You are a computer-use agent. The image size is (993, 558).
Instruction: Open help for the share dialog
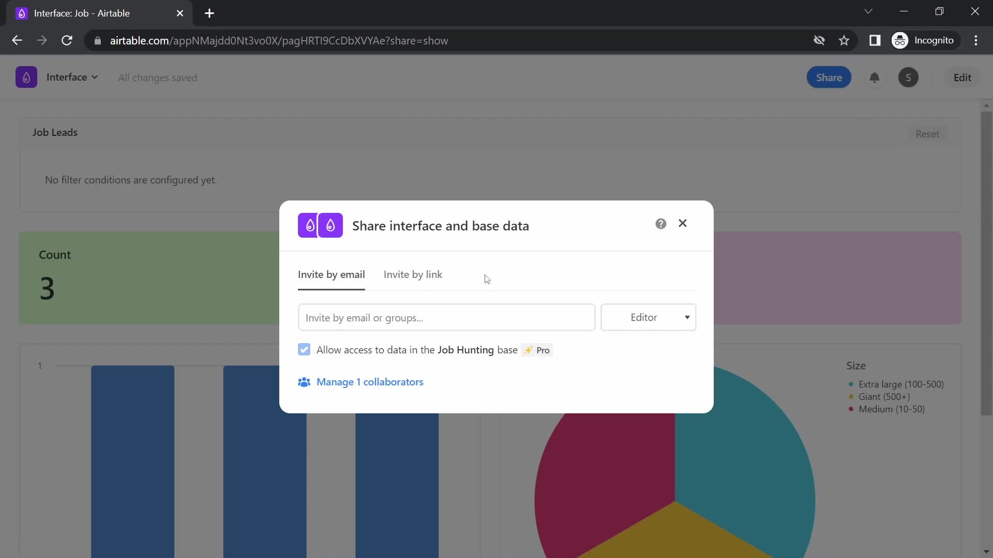point(660,224)
